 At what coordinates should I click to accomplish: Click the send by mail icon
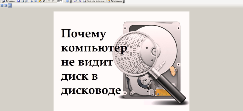coord(27,1)
